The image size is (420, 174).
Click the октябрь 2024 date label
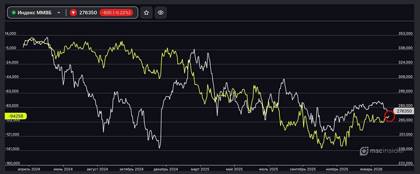pos(131,169)
